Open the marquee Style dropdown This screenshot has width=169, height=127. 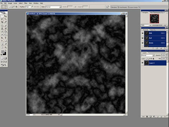point(54,7)
